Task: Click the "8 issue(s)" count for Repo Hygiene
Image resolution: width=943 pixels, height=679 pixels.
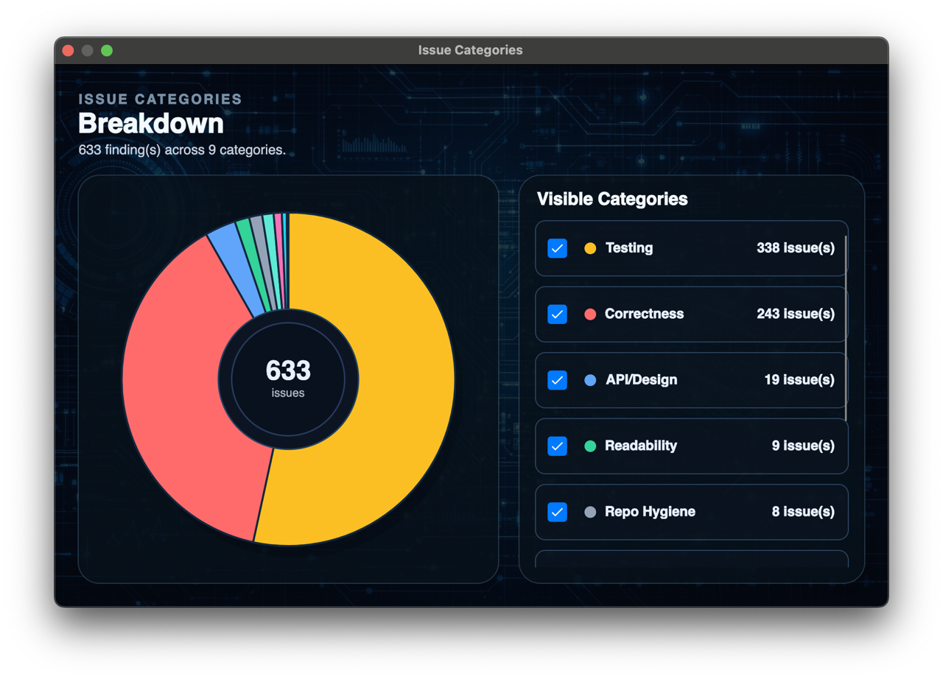Action: [803, 512]
